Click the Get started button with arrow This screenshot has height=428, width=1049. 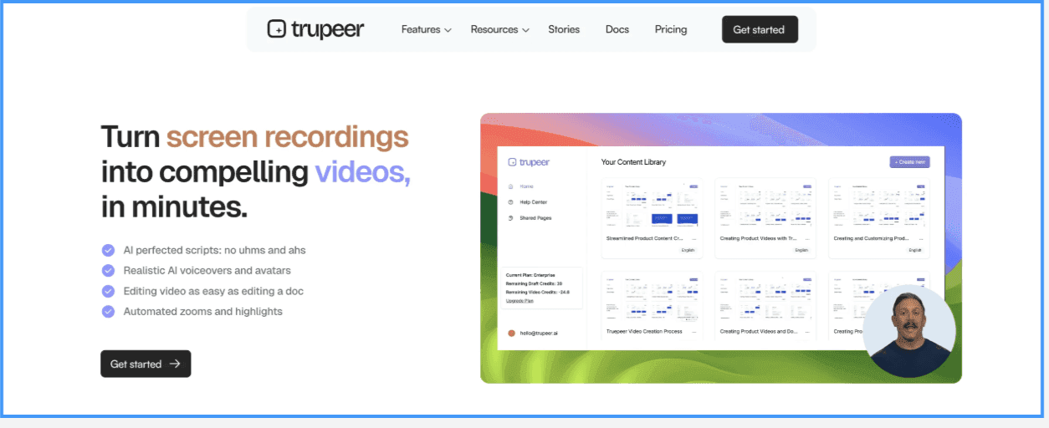click(146, 364)
